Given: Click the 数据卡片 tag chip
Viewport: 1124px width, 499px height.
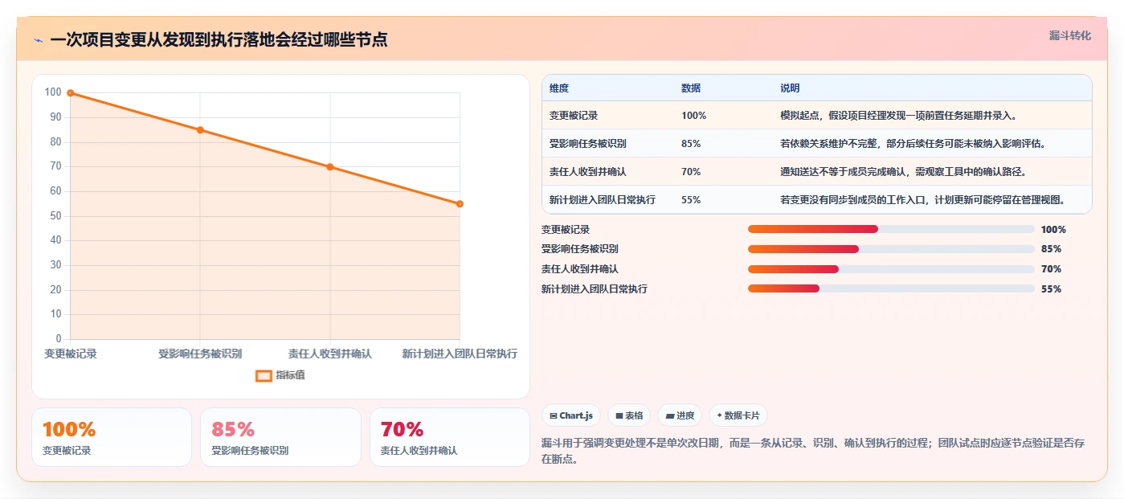Looking at the screenshot, I should [738, 415].
